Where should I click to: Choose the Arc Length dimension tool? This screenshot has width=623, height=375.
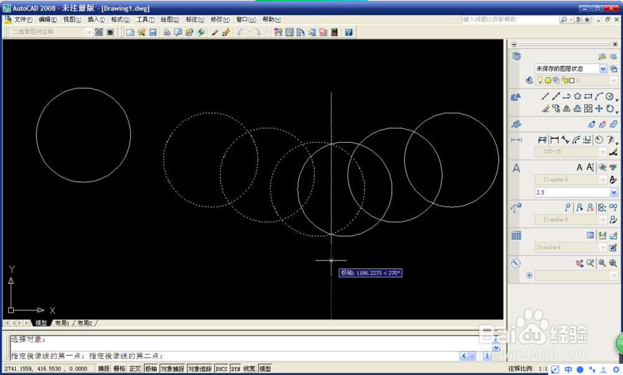pyautogui.click(x=576, y=140)
